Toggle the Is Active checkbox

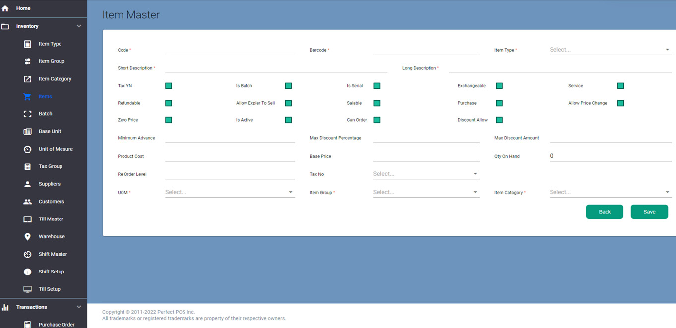tap(288, 120)
